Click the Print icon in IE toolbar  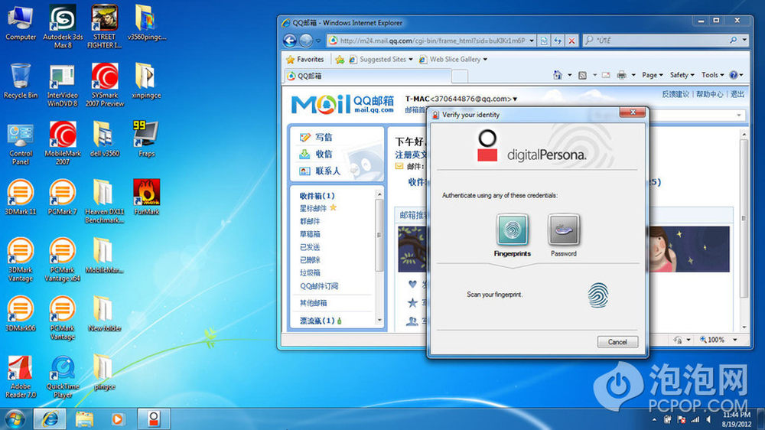tap(621, 75)
